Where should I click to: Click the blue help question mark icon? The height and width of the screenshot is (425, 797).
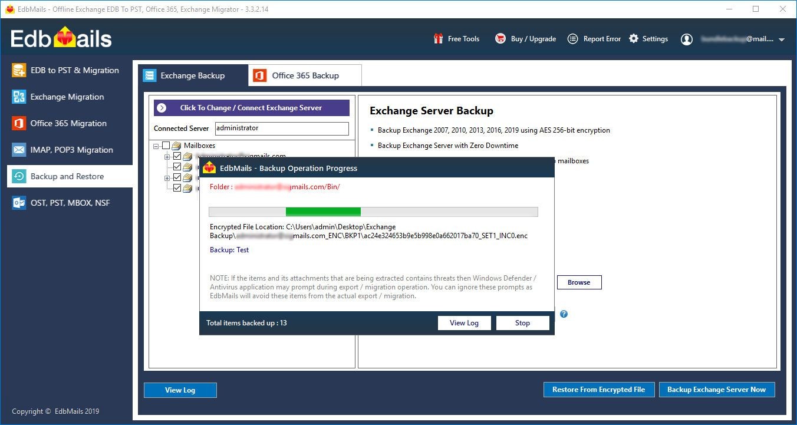(564, 314)
